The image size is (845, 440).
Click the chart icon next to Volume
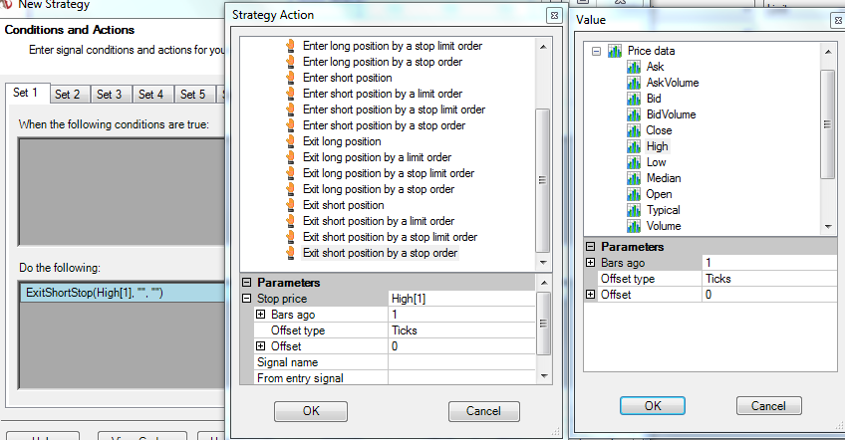634,226
